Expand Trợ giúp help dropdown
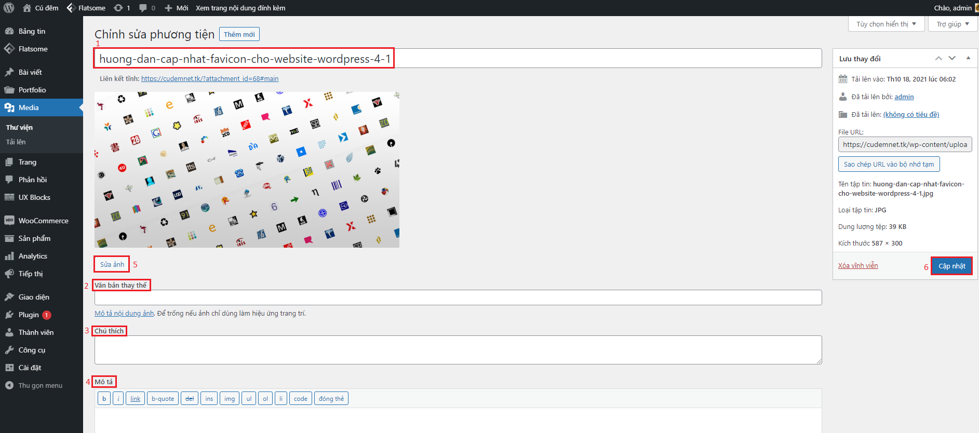This screenshot has height=433, width=979. pos(953,24)
